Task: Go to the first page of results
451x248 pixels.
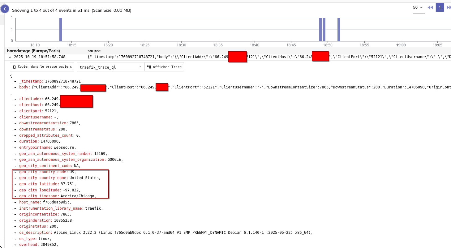Action: click(430, 8)
